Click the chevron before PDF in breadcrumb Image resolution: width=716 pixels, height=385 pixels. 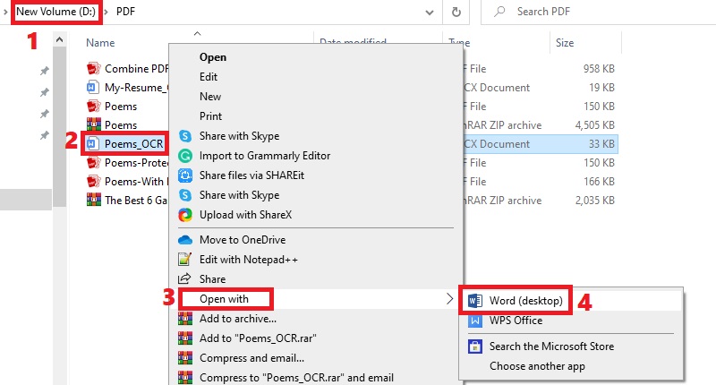pos(106,12)
